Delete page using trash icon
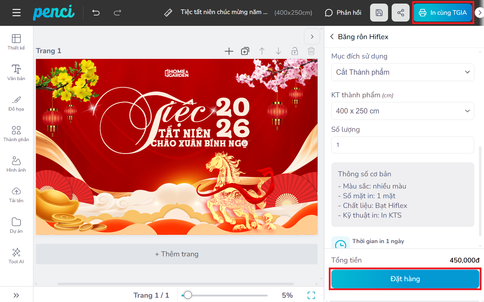This screenshot has height=302, width=484. (x=311, y=51)
